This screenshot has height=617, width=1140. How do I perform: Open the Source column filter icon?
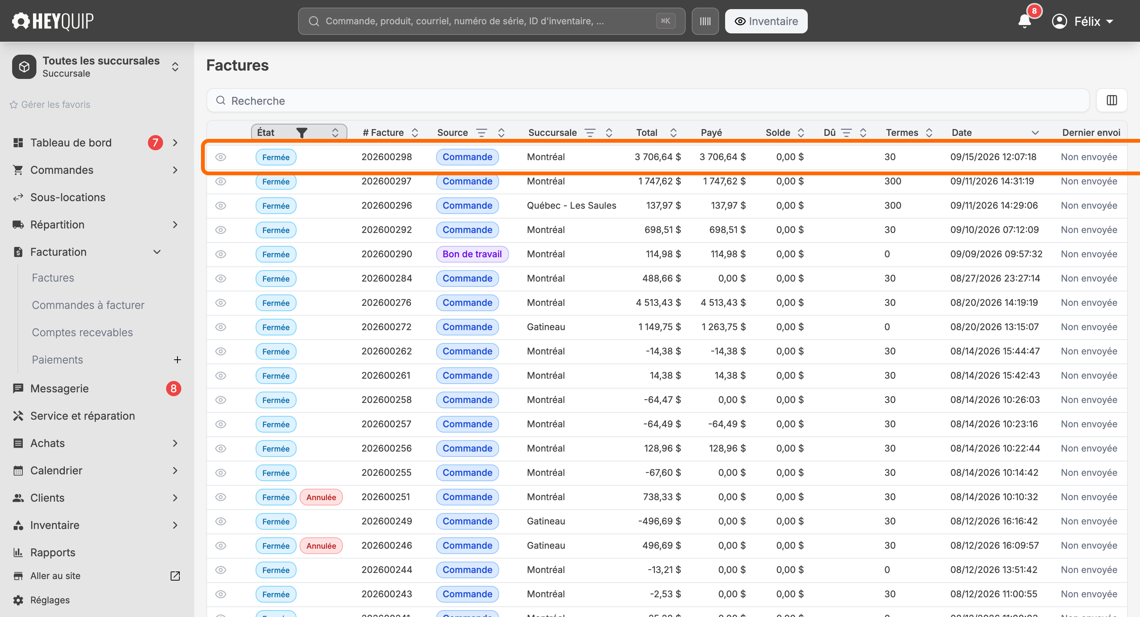(481, 132)
